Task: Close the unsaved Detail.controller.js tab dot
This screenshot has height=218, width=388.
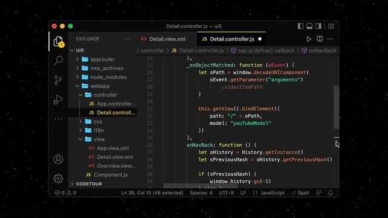Action: tap(260, 39)
